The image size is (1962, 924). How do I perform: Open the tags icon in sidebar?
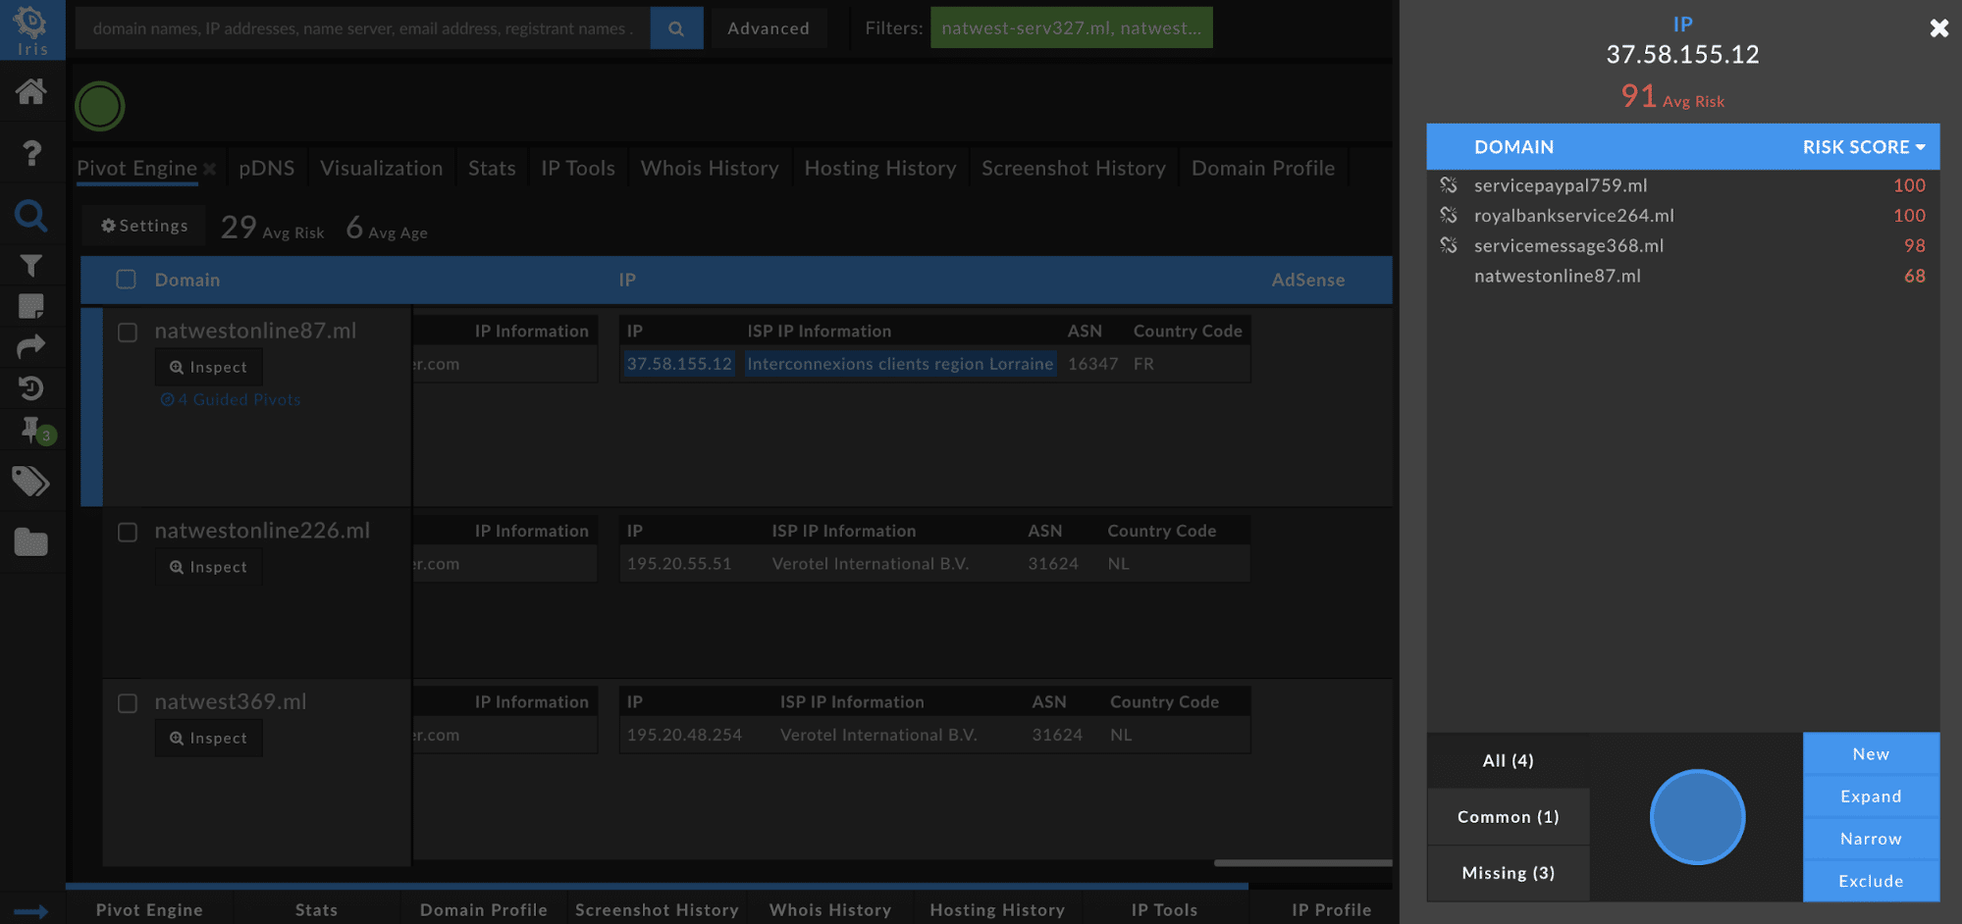[x=30, y=481]
